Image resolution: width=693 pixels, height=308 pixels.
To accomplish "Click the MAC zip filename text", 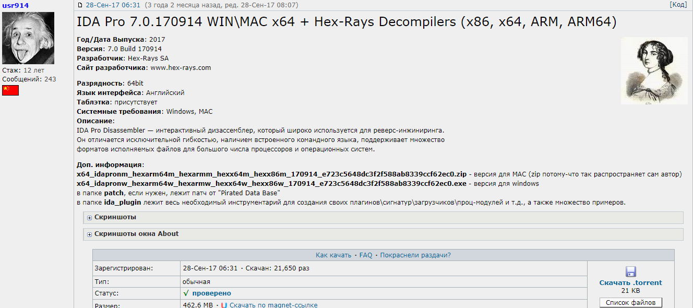I will (x=272, y=174).
